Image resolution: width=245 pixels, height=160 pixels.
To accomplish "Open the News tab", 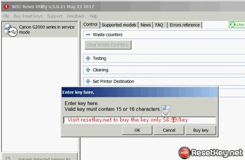I will click(146, 25).
